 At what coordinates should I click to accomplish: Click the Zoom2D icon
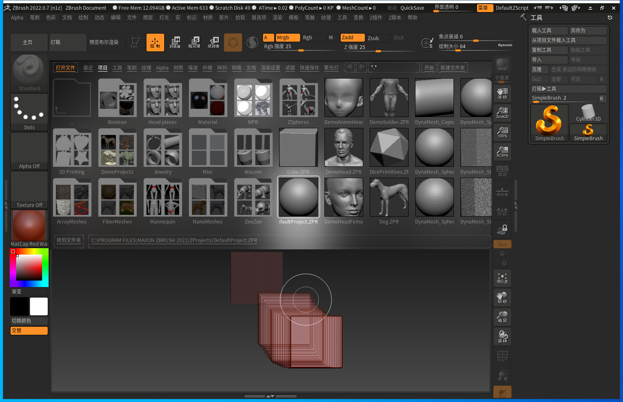tap(502, 113)
